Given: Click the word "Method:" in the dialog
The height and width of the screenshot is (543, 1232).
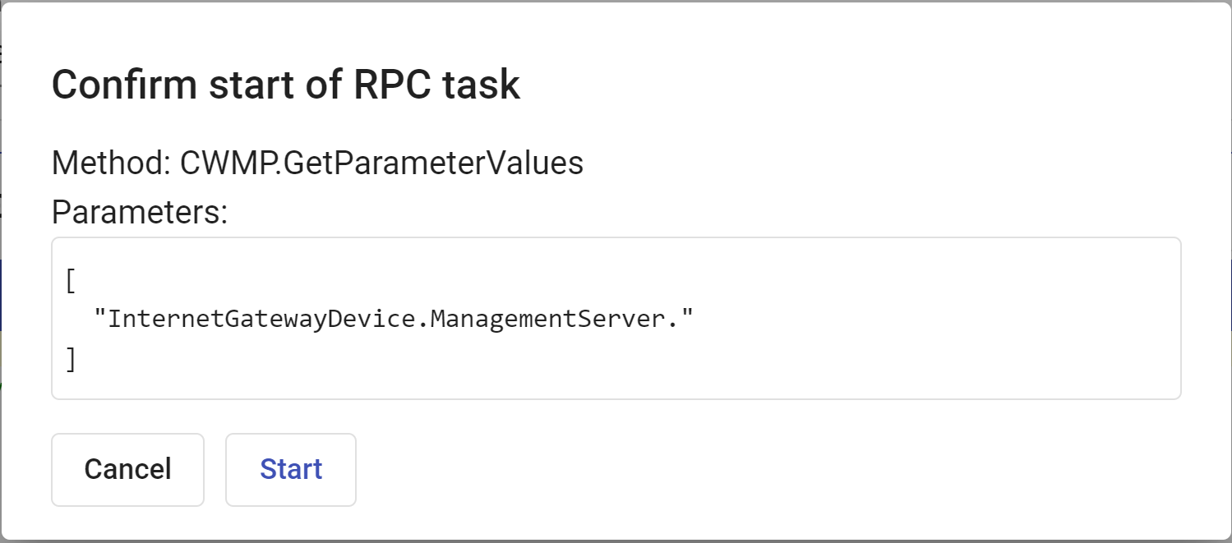Looking at the screenshot, I should (112, 163).
